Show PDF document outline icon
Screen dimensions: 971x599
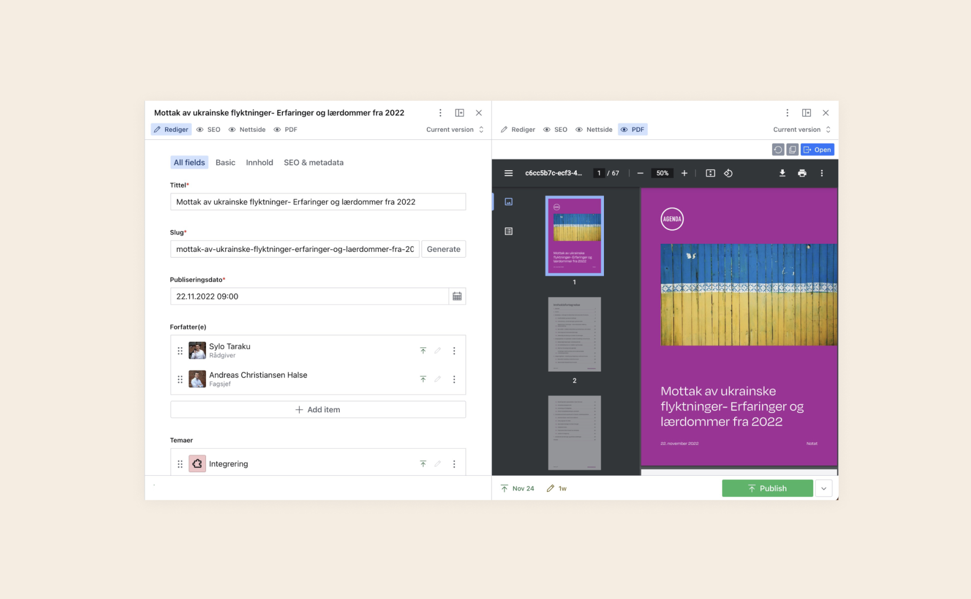click(x=508, y=231)
